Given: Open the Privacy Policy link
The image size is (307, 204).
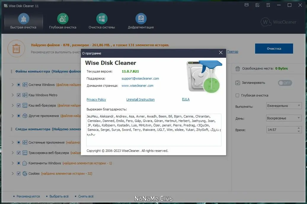Looking at the screenshot, I should pyautogui.click(x=96, y=99).
